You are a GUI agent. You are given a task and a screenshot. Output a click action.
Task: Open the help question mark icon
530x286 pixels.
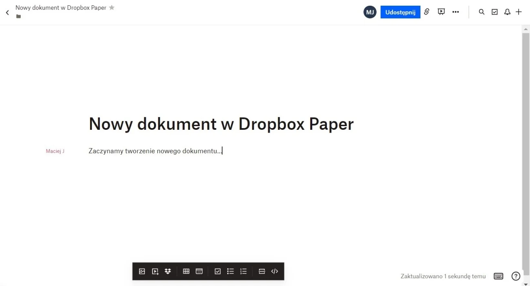point(516,276)
